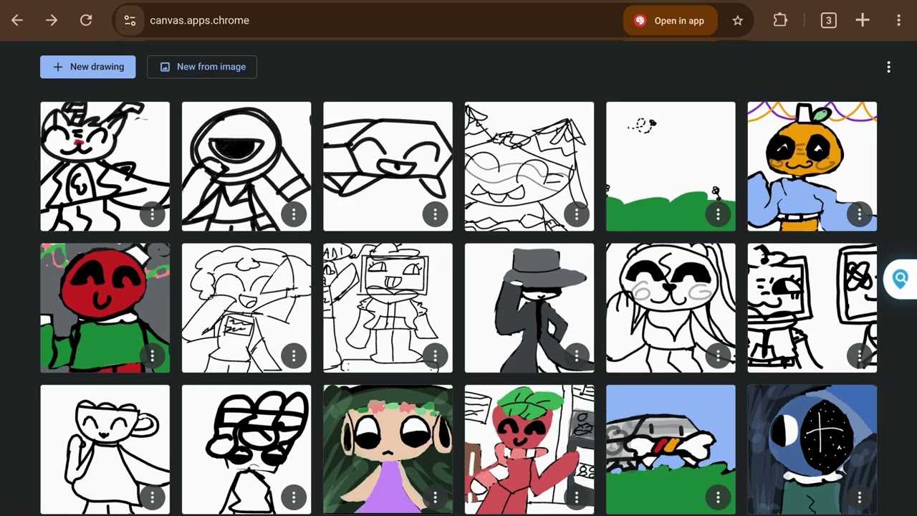Open options for the green grass and bee drawing

pos(718,214)
